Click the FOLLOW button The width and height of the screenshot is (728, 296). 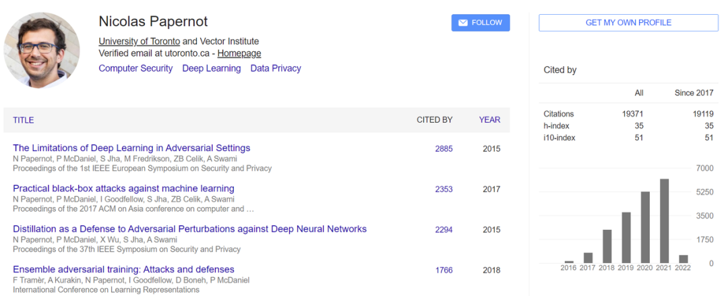coord(481,23)
